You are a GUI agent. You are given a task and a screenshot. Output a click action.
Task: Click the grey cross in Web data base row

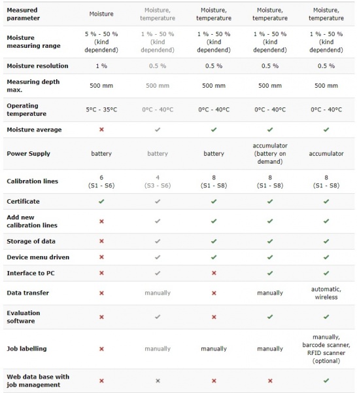pos(158,381)
